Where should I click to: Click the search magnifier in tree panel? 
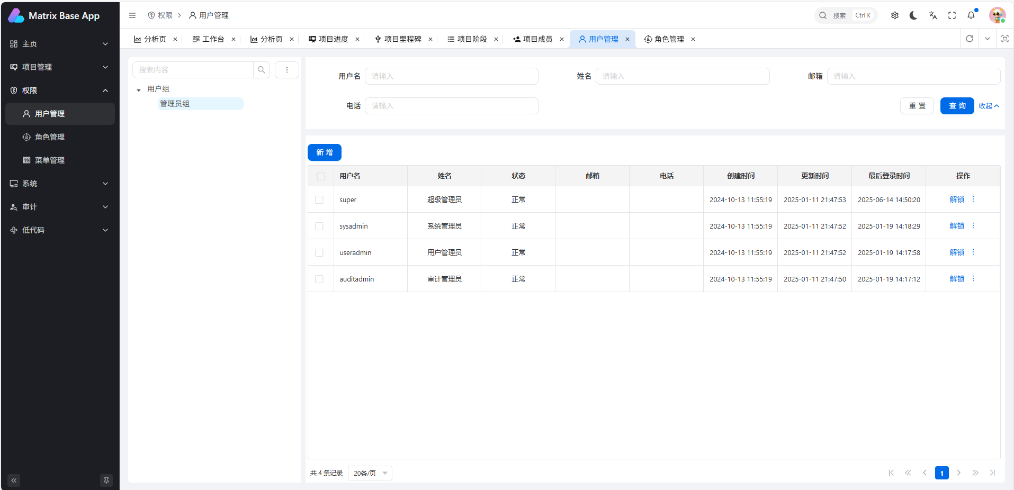point(262,70)
